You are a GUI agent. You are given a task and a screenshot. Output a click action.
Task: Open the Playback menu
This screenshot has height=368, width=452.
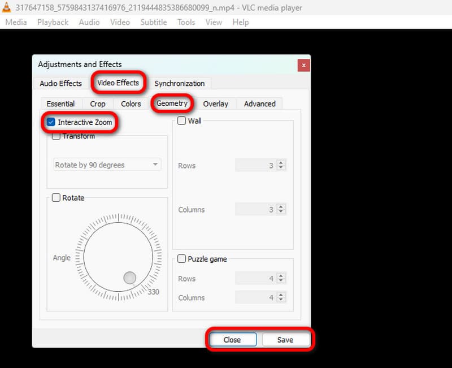(x=53, y=22)
